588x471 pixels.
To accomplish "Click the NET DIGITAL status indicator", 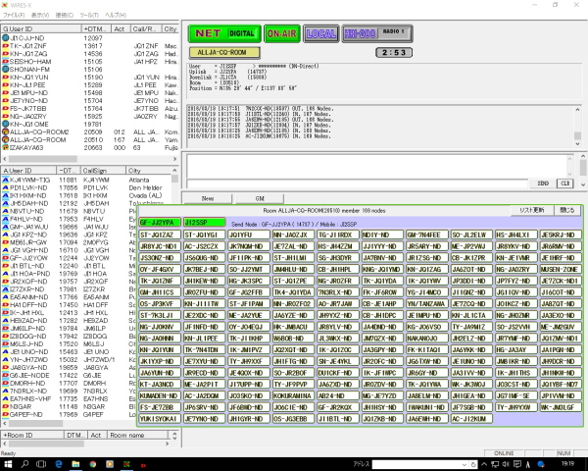I will coord(224,33).
